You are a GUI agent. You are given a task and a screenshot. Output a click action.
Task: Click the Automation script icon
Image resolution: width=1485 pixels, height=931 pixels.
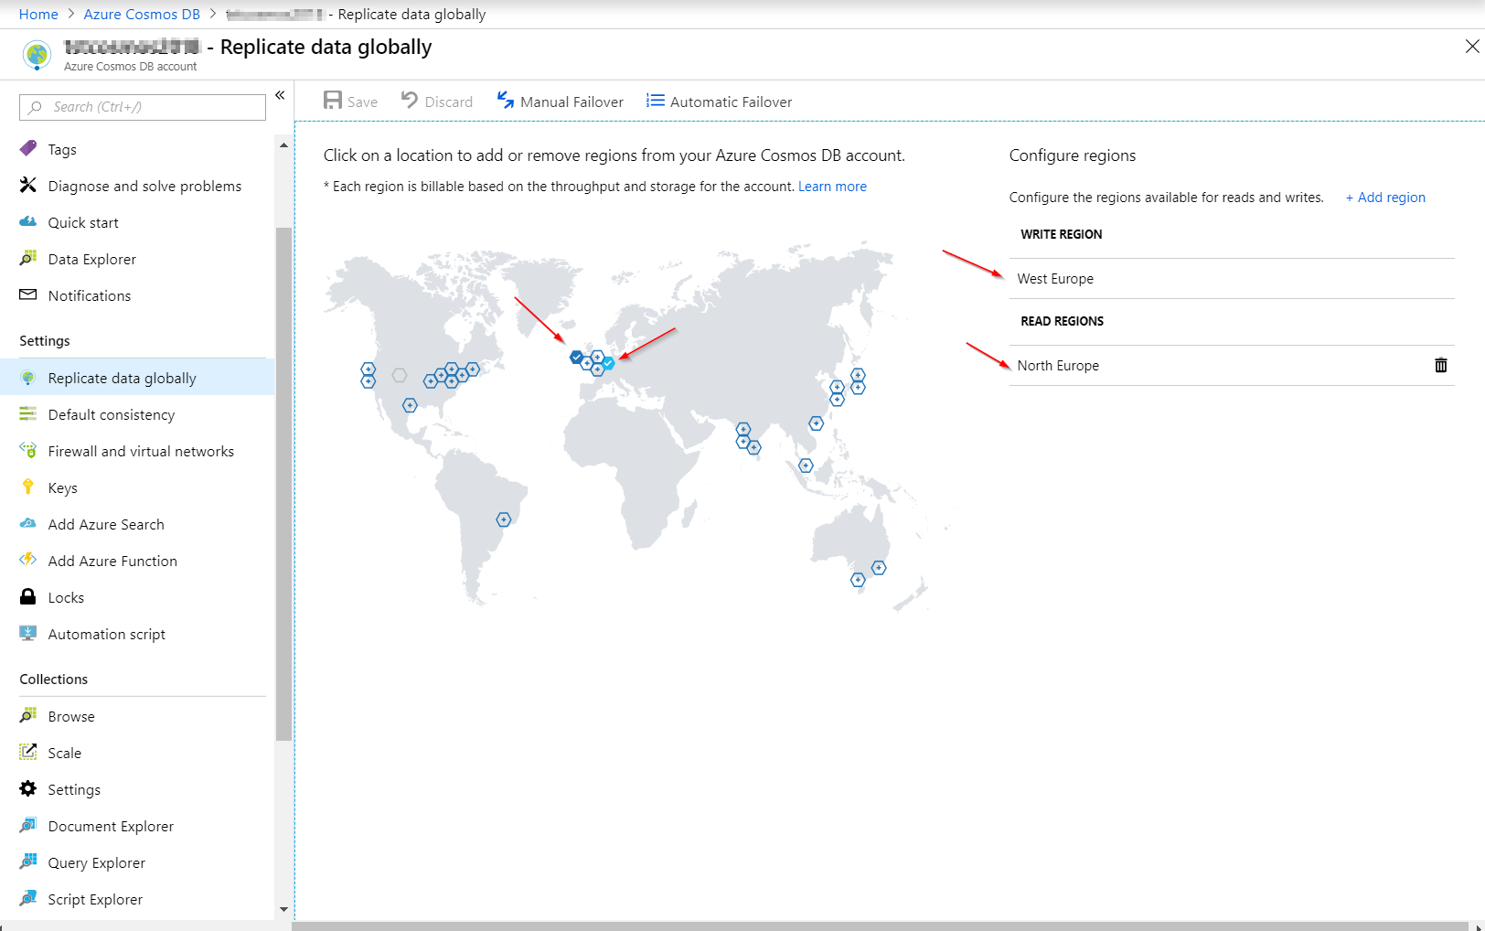coord(28,633)
